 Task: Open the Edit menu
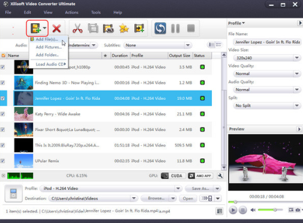pyautogui.click(x=28, y=13)
